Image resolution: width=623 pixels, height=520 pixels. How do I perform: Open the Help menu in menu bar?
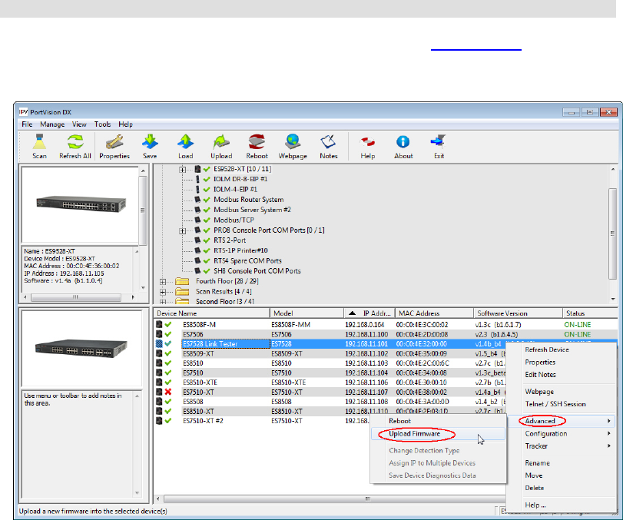point(125,124)
